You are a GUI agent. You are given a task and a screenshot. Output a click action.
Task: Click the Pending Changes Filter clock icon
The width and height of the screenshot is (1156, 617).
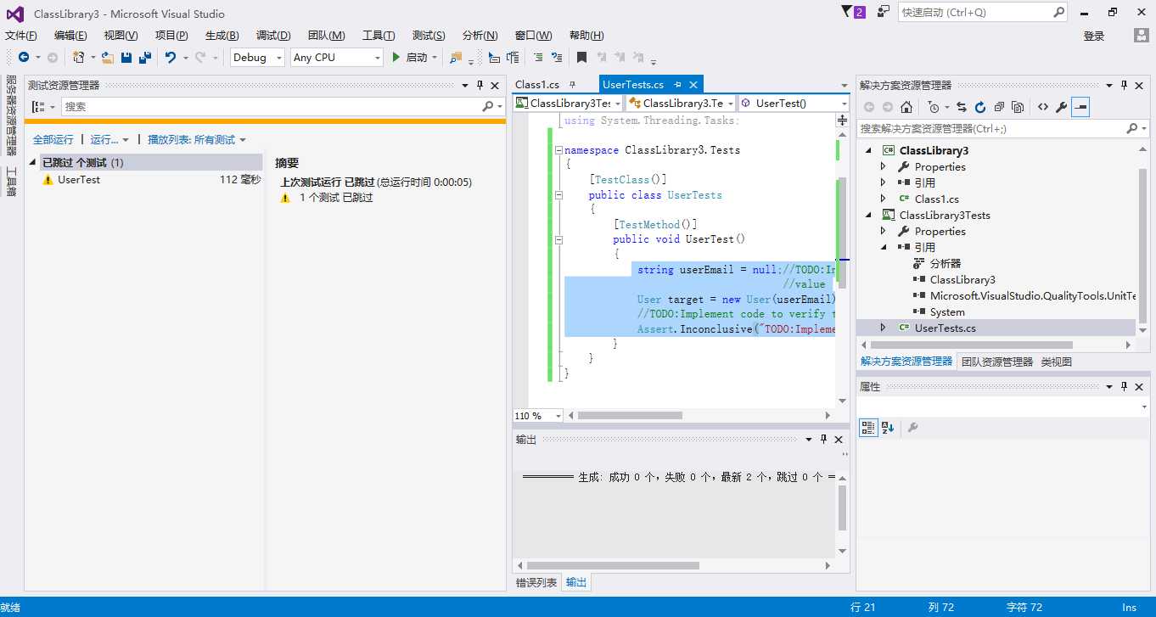pos(933,107)
